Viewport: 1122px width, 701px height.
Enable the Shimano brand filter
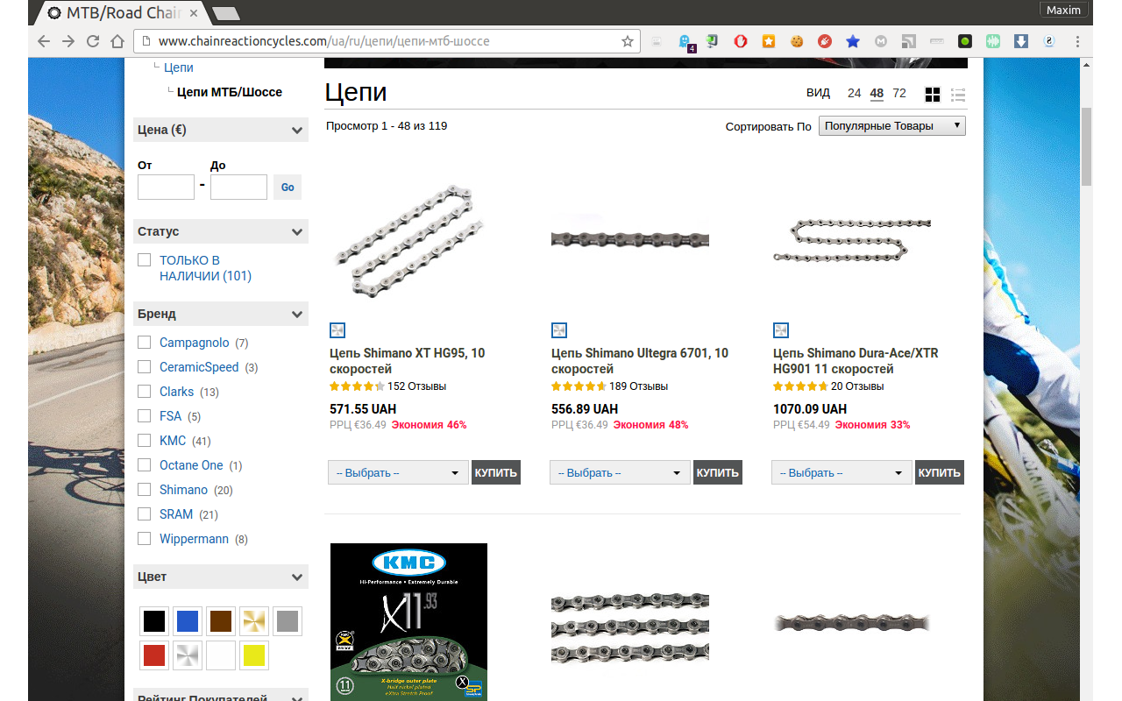[x=145, y=490]
